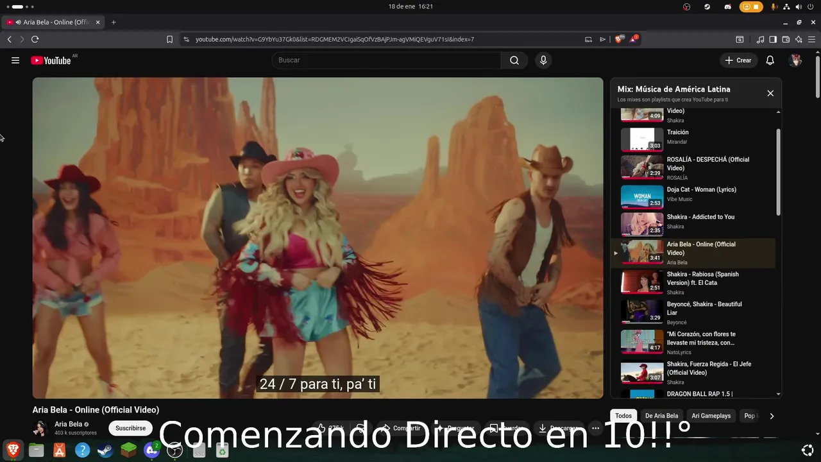821x462 pixels.
Task: Open the Brave Wallet icon
Action: (x=786, y=39)
